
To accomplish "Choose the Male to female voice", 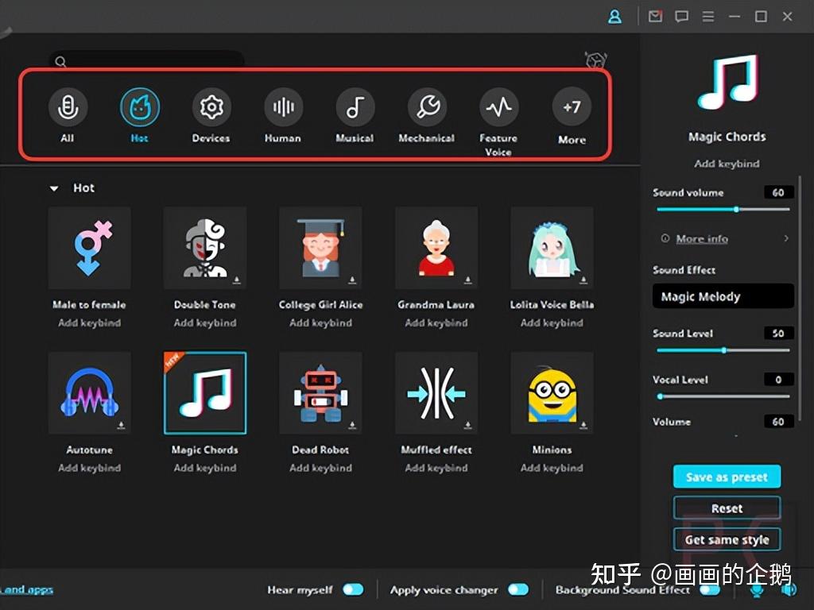I will pos(89,248).
